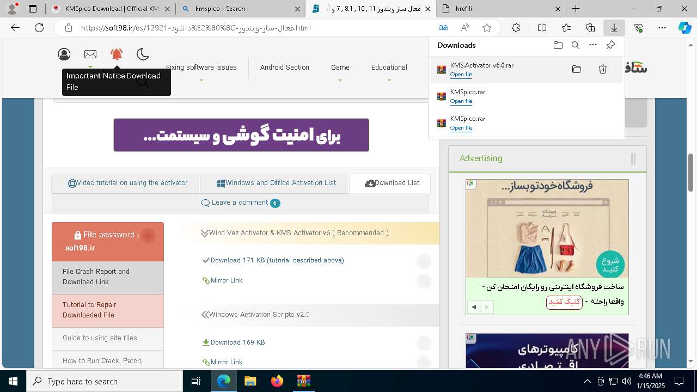Open Tutorial to Repair Downloaded File
The height and width of the screenshot is (392, 697).
pos(108,311)
